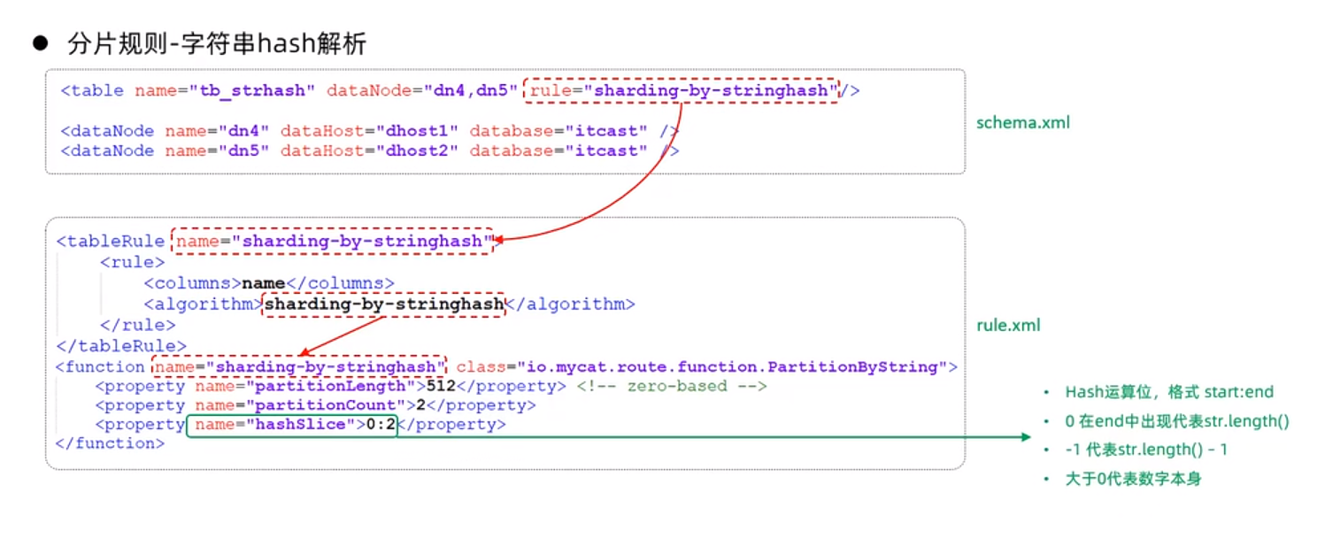The width and height of the screenshot is (1317, 554).
Task: Click name="dn4" in the dataNode line
Action: point(218,131)
